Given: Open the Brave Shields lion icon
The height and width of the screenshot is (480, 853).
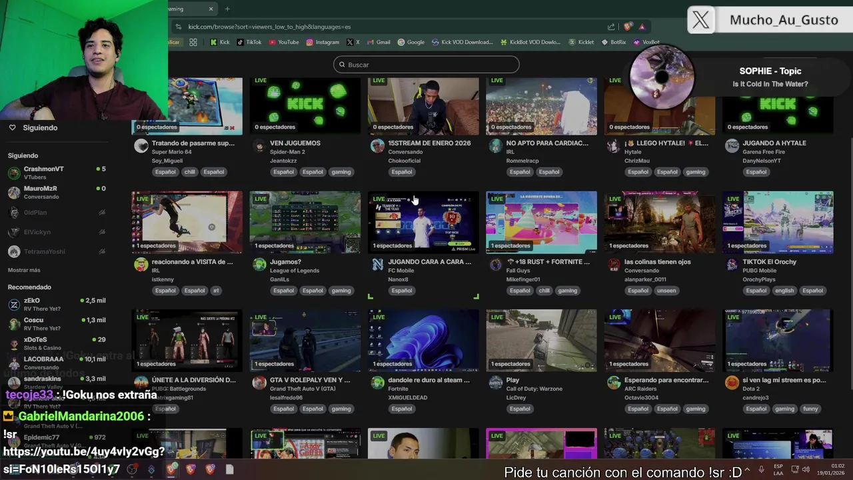Looking at the screenshot, I should 628,27.
